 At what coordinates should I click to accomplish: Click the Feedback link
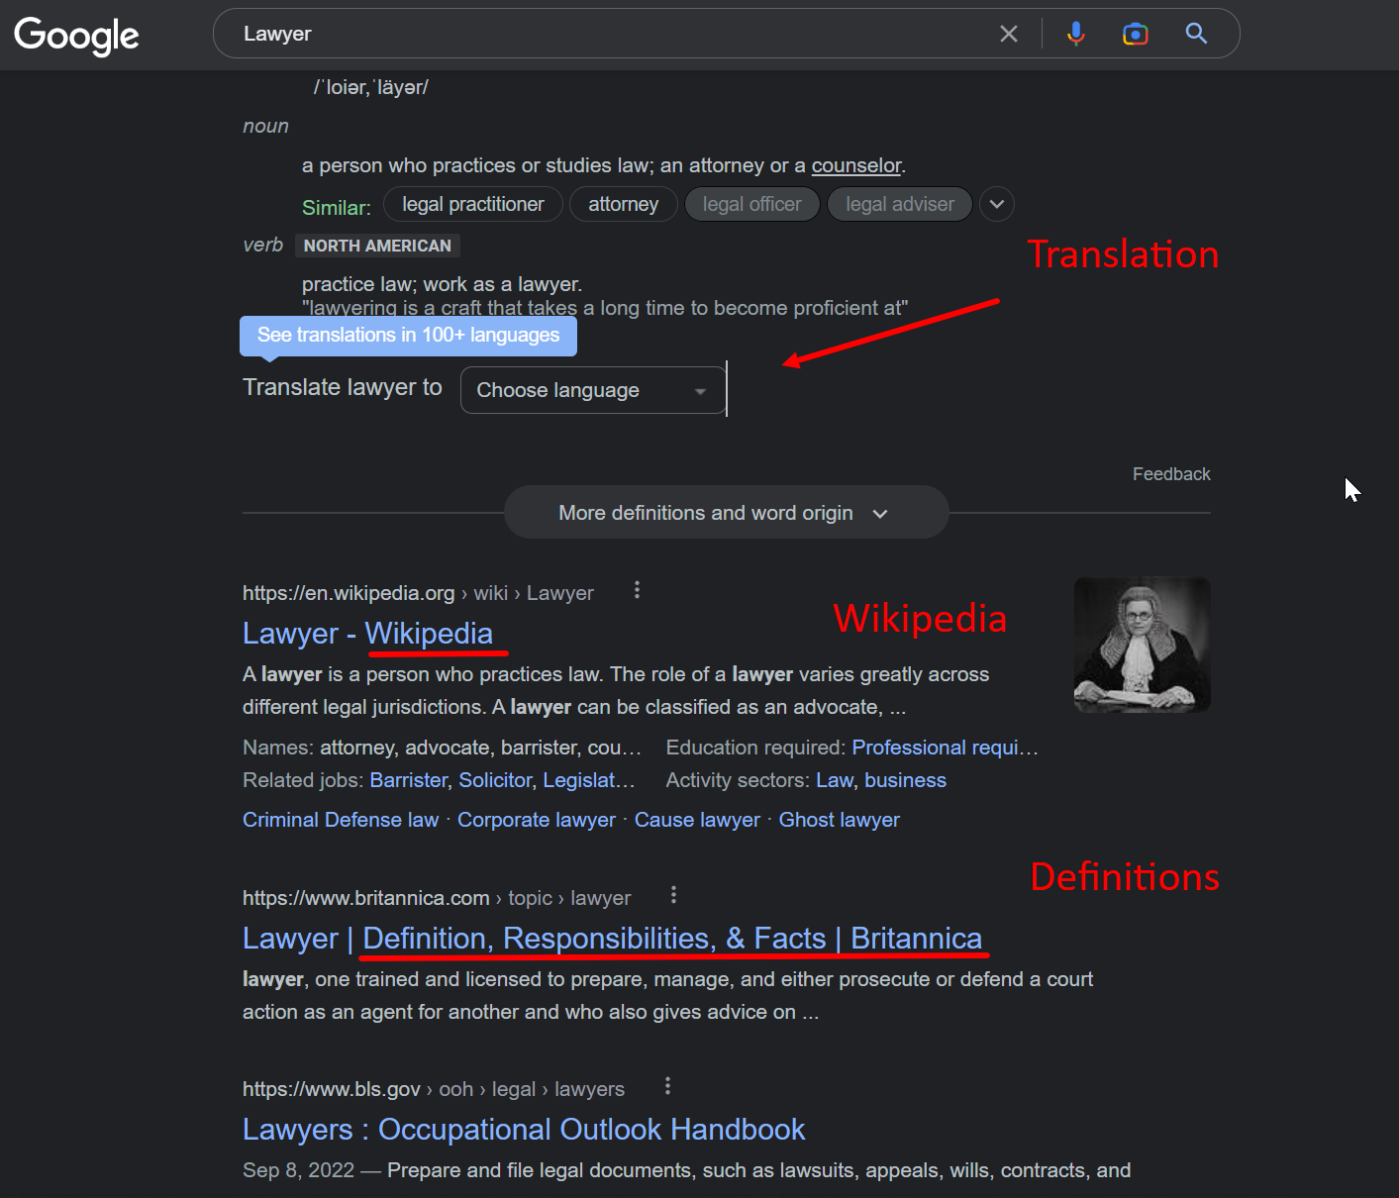pyautogui.click(x=1171, y=474)
